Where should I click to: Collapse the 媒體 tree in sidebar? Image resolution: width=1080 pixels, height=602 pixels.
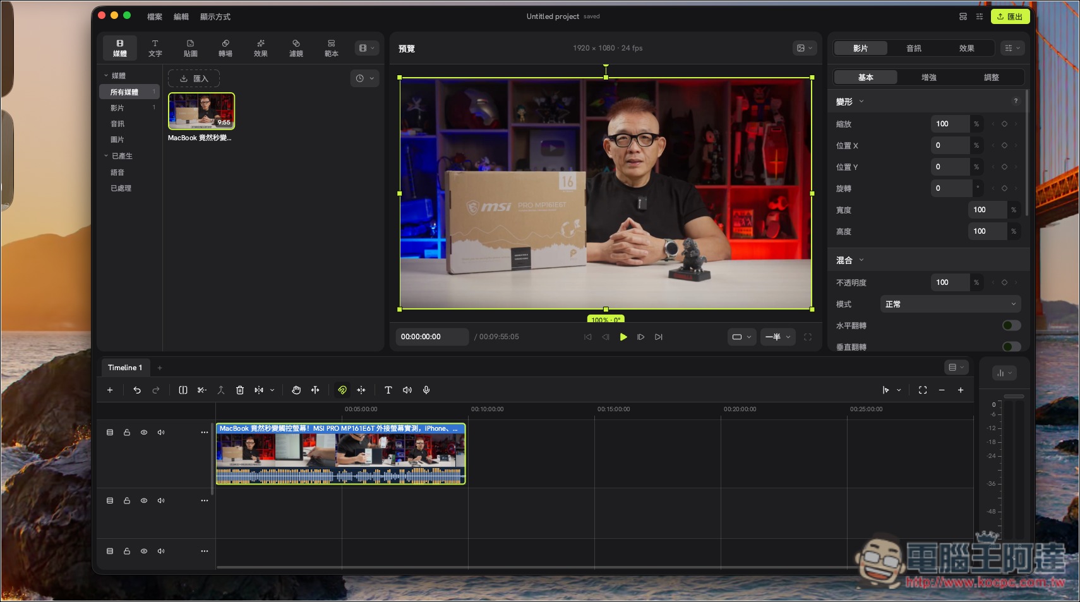click(x=106, y=76)
